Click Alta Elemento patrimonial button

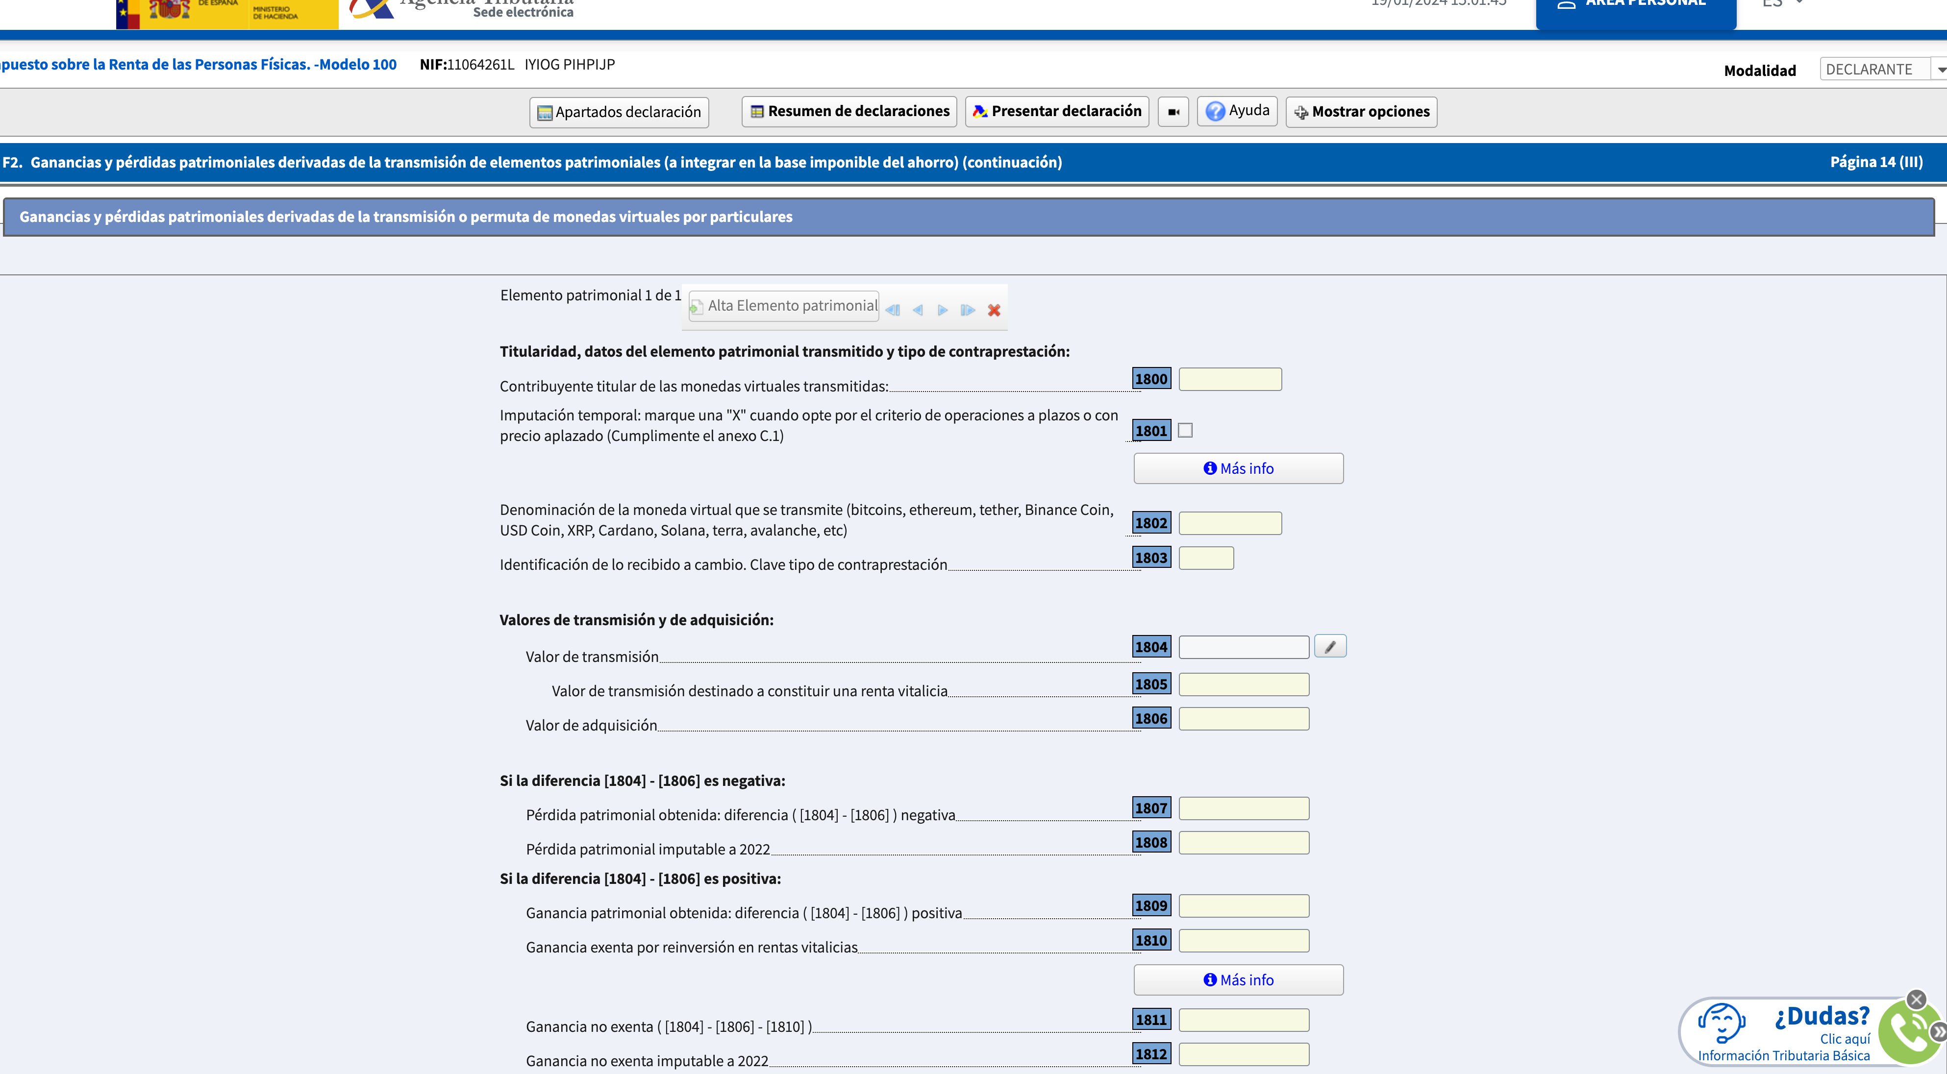coord(784,306)
